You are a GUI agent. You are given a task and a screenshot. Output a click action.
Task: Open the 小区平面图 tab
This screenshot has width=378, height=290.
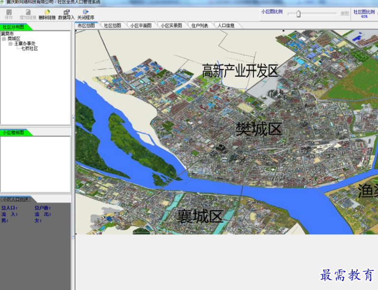141,26
